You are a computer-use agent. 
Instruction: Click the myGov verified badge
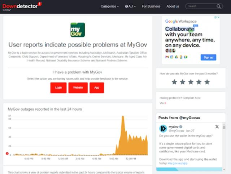click(181, 127)
